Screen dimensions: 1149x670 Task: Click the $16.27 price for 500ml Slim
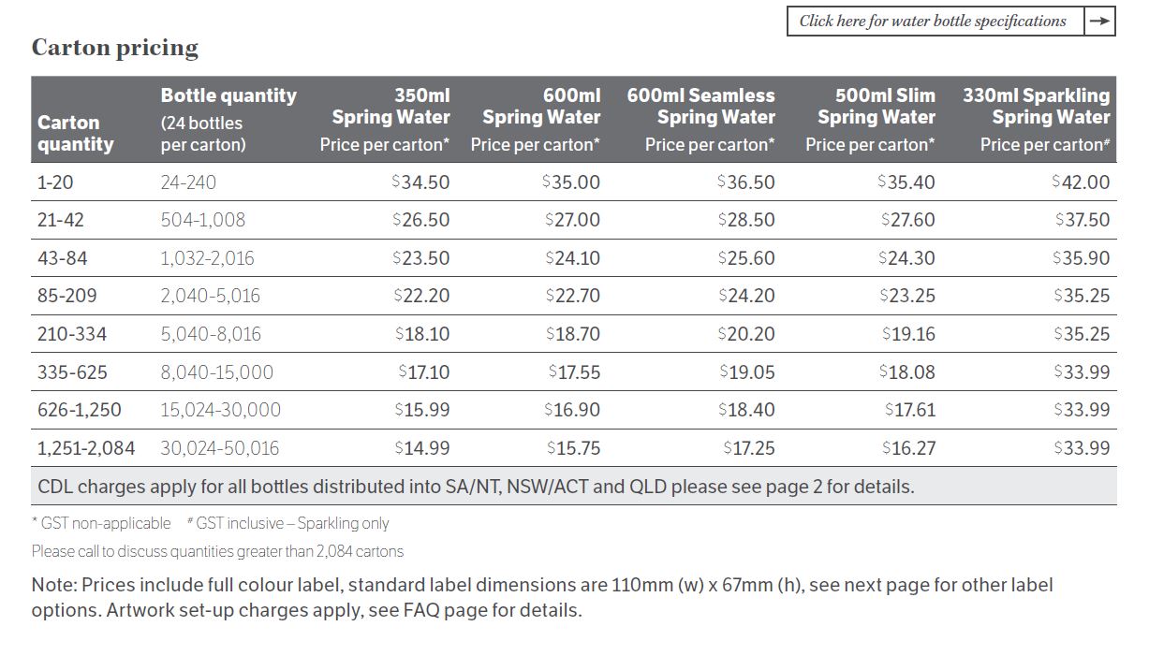[908, 448]
